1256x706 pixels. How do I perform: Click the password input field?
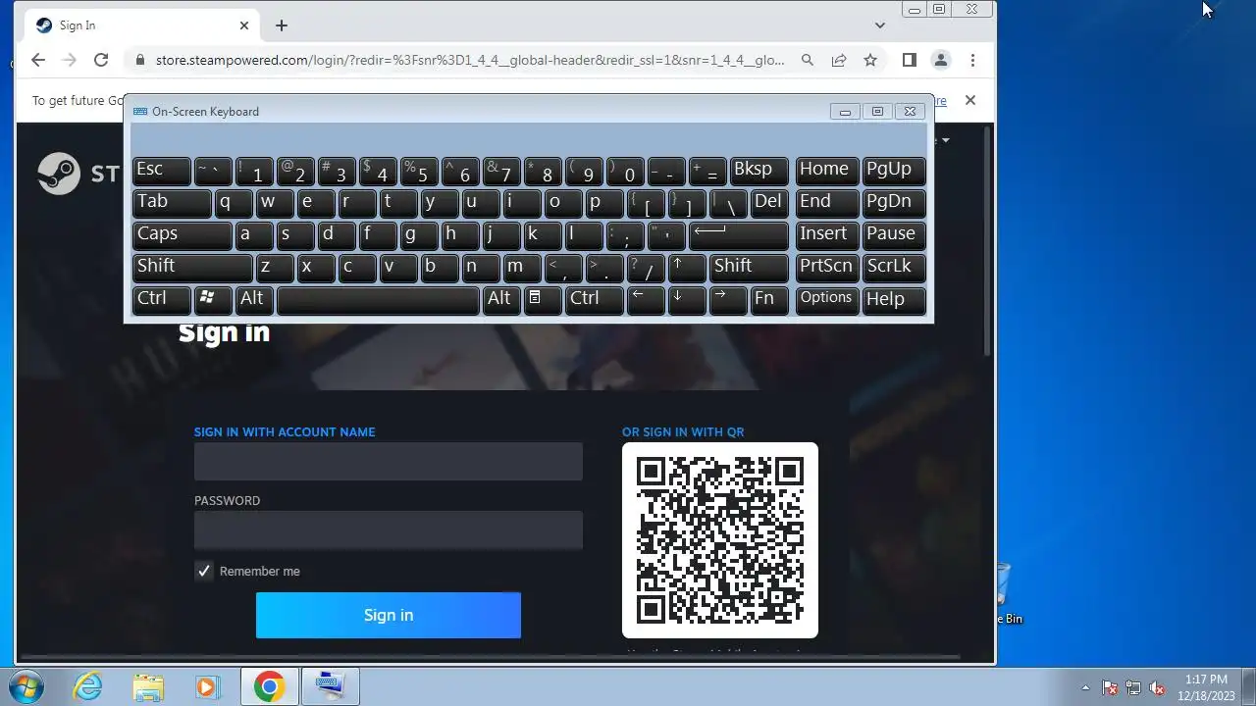click(x=389, y=529)
